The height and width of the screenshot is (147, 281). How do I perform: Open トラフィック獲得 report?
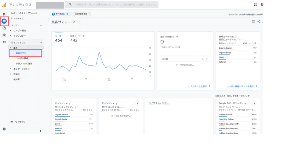click(24, 63)
